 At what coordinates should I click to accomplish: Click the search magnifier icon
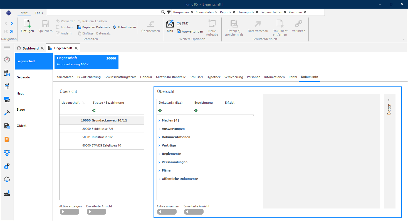tap(163, 12)
